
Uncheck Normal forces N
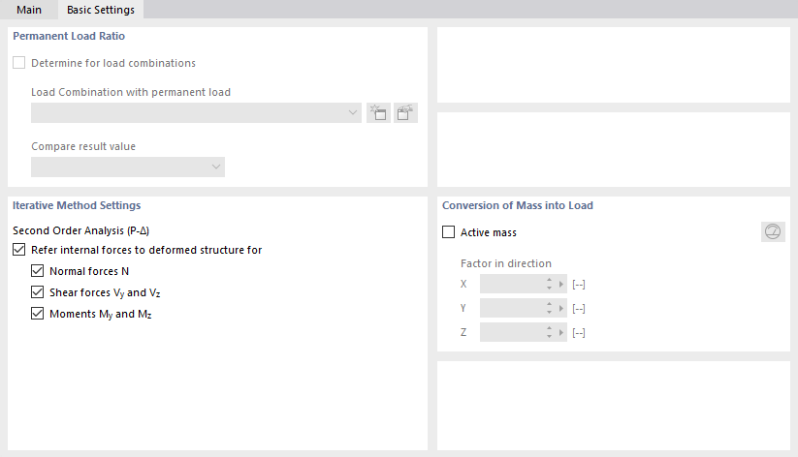pos(38,271)
